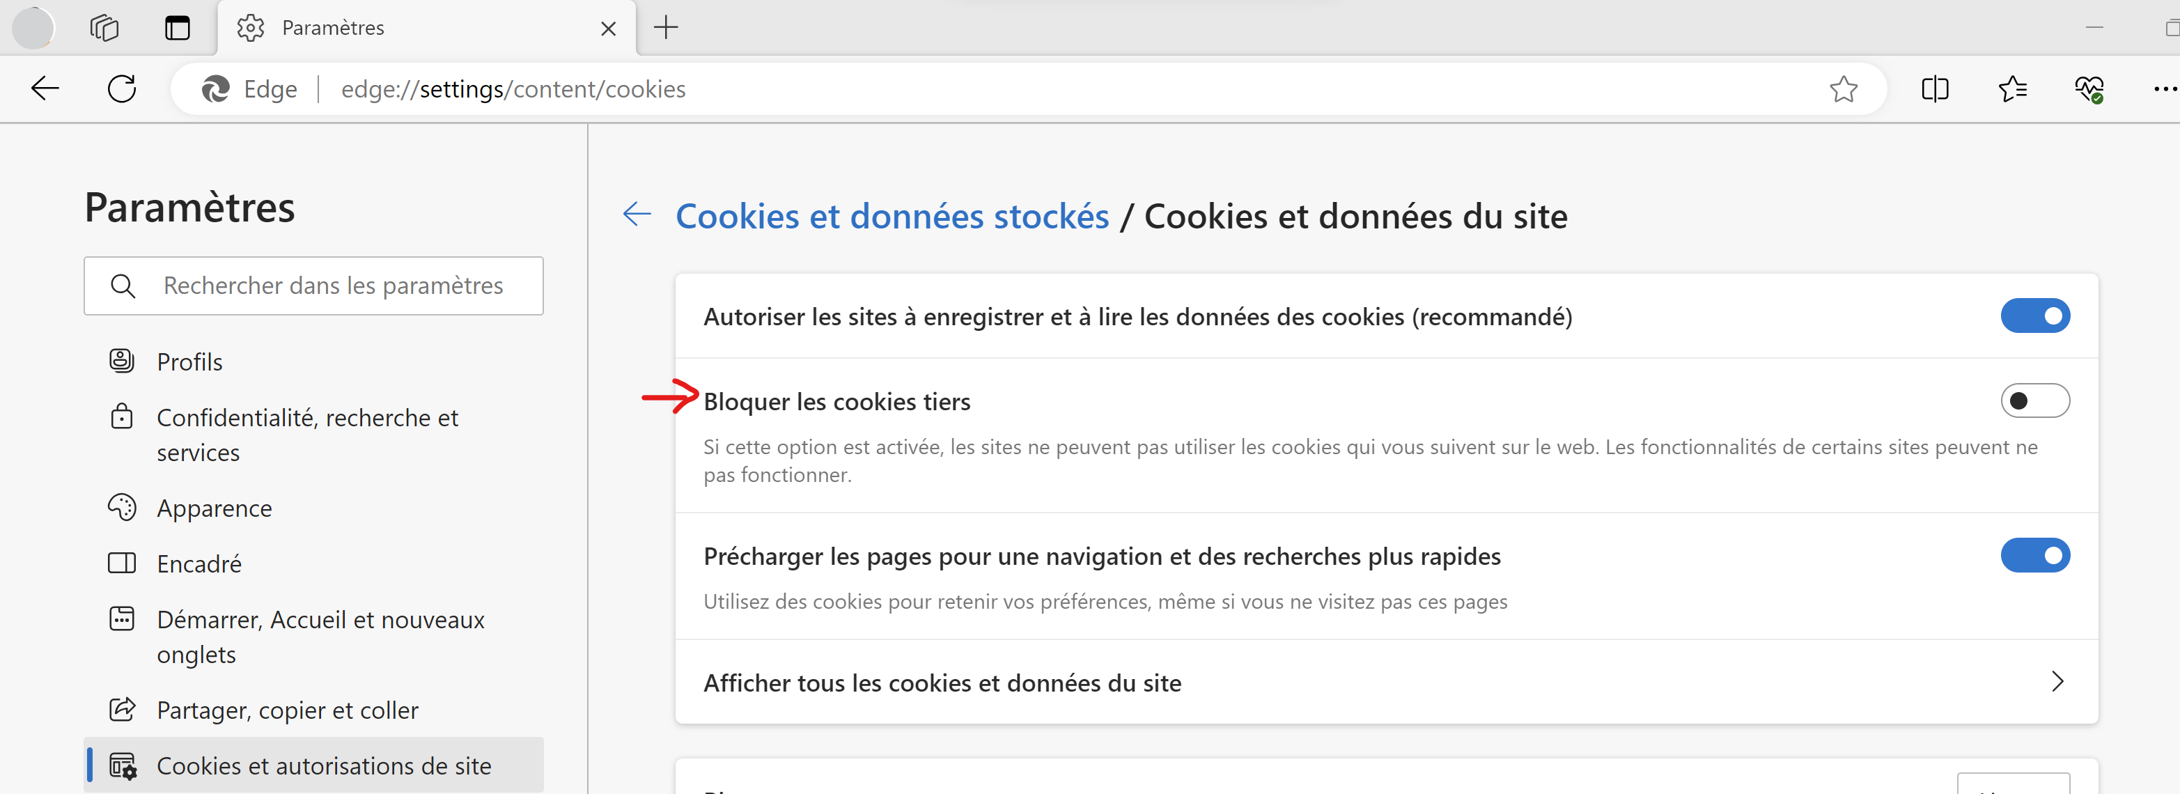Open the tab actions menu icon
Viewport: 2180px width, 794px height.
tap(178, 28)
